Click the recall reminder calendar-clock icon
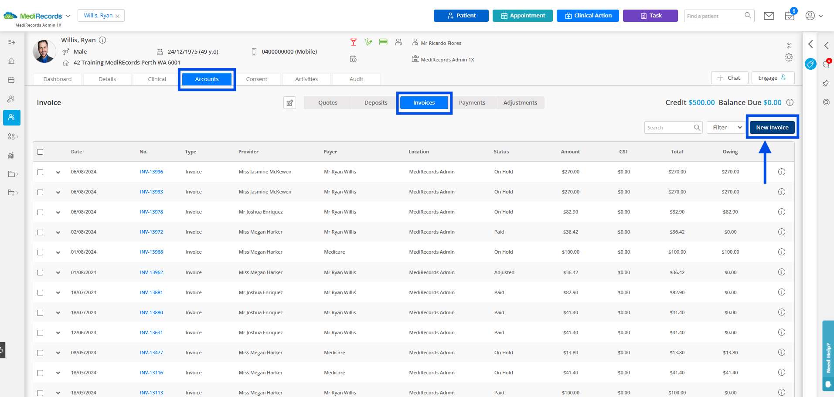The width and height of the screenshot is (834, 397). 353,58
